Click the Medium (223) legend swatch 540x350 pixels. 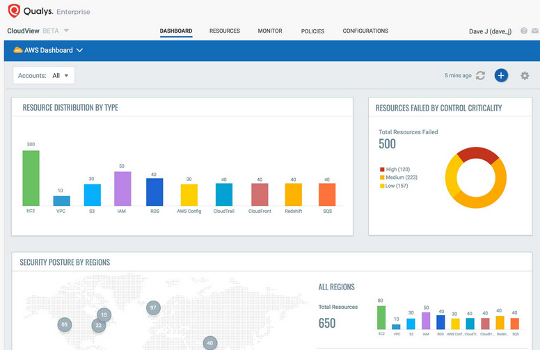pyautogui.click(x=382, y=177)
